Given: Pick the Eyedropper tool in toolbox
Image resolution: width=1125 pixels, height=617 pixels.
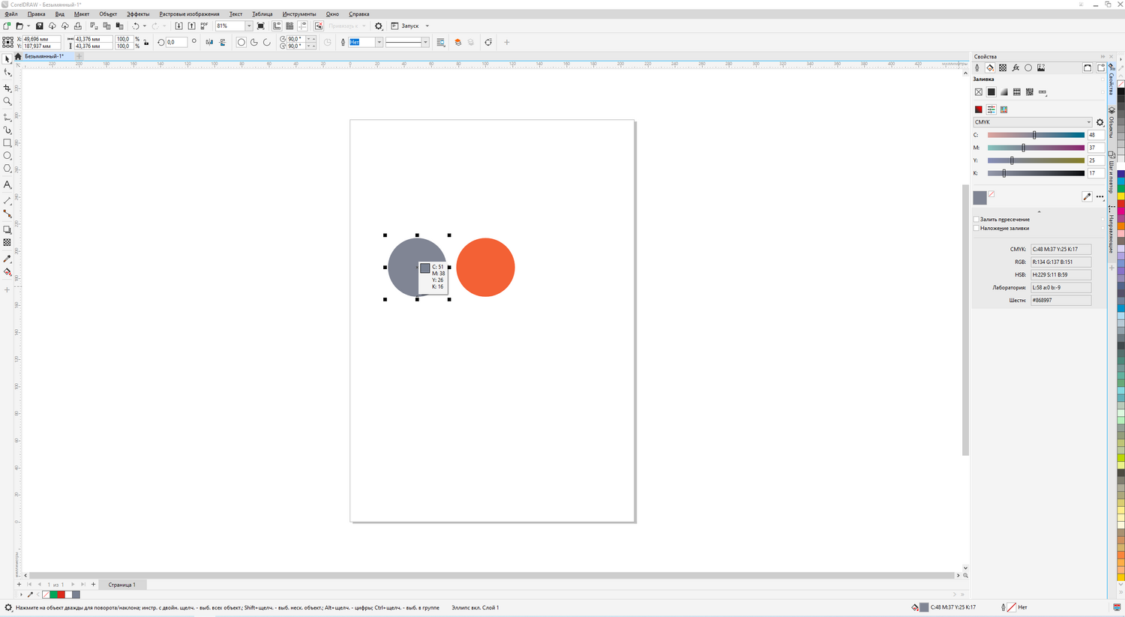Looking at the screenshot, I should 7,259.
